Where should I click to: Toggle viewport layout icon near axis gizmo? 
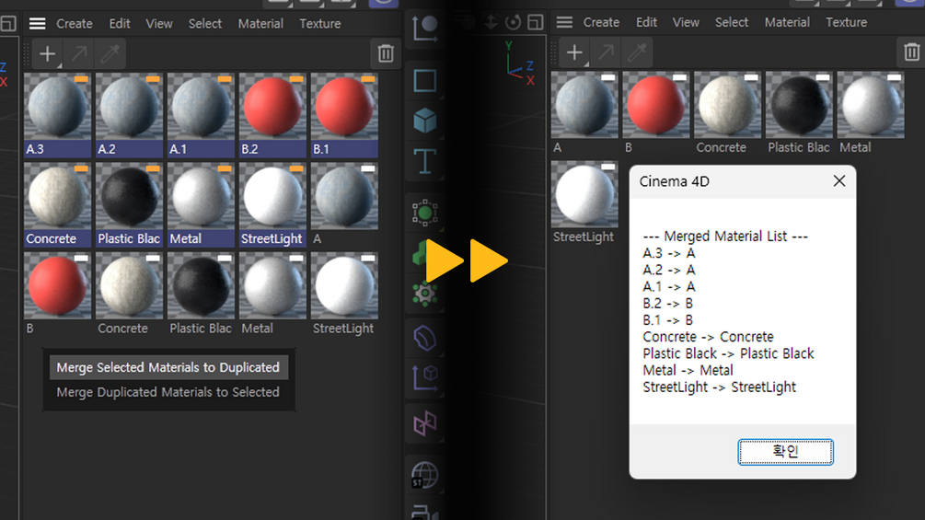[535, 22]
